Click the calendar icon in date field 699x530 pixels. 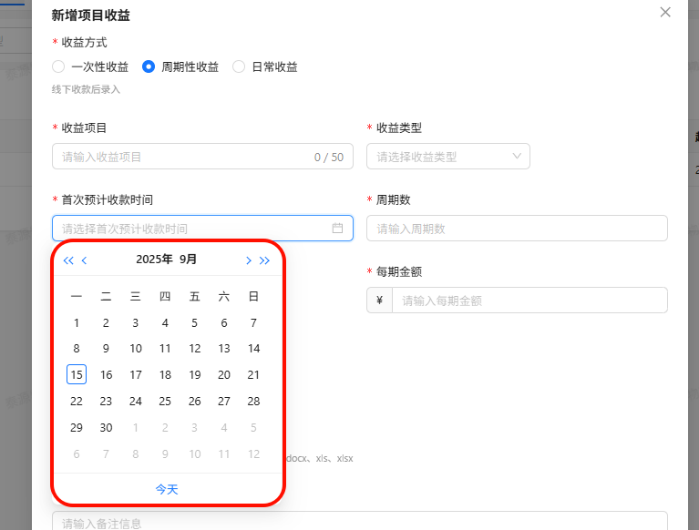[x=337, y=229]
